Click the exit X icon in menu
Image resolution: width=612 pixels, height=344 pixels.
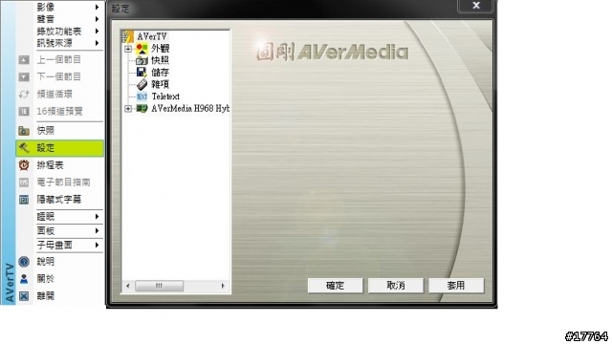(24, 296)
